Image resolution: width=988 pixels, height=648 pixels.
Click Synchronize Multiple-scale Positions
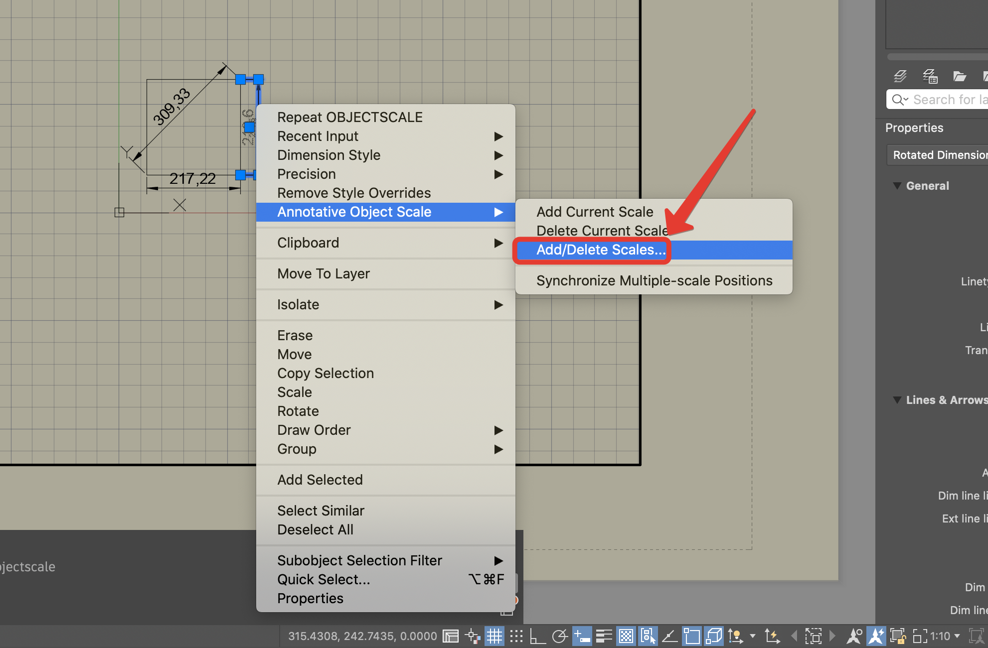pos(654,280)
